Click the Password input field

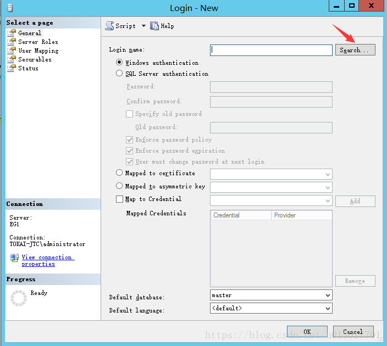pyautogui.click(x=271, y=87)
